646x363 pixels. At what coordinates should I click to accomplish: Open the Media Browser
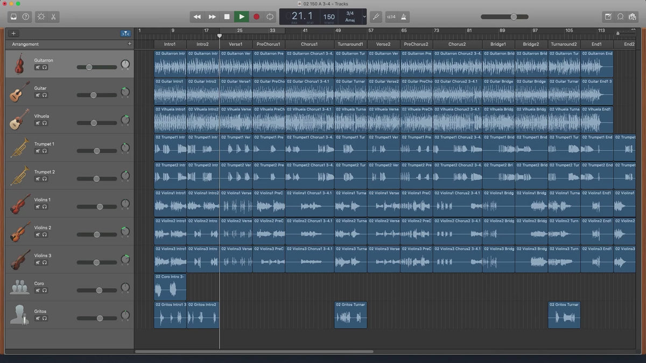click(633, 17)
